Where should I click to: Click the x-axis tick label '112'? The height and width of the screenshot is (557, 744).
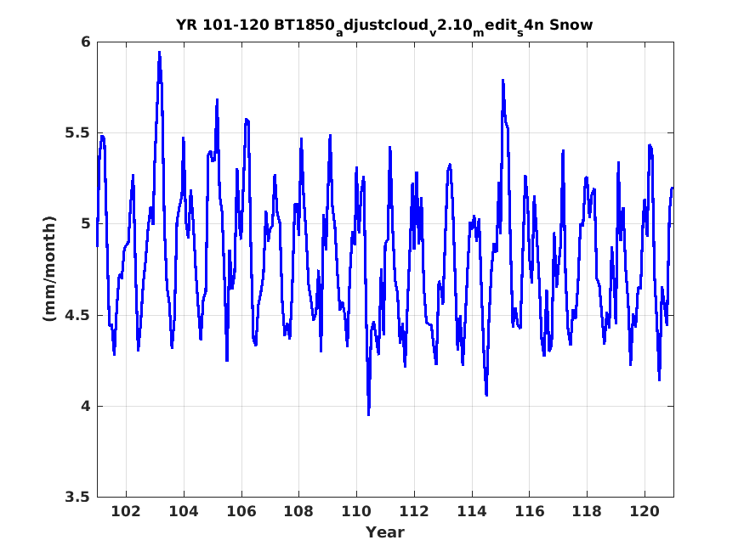414,511
